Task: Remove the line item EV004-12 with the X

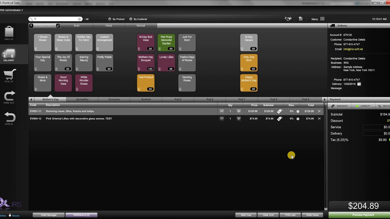Action: click(x=319, y=119)
